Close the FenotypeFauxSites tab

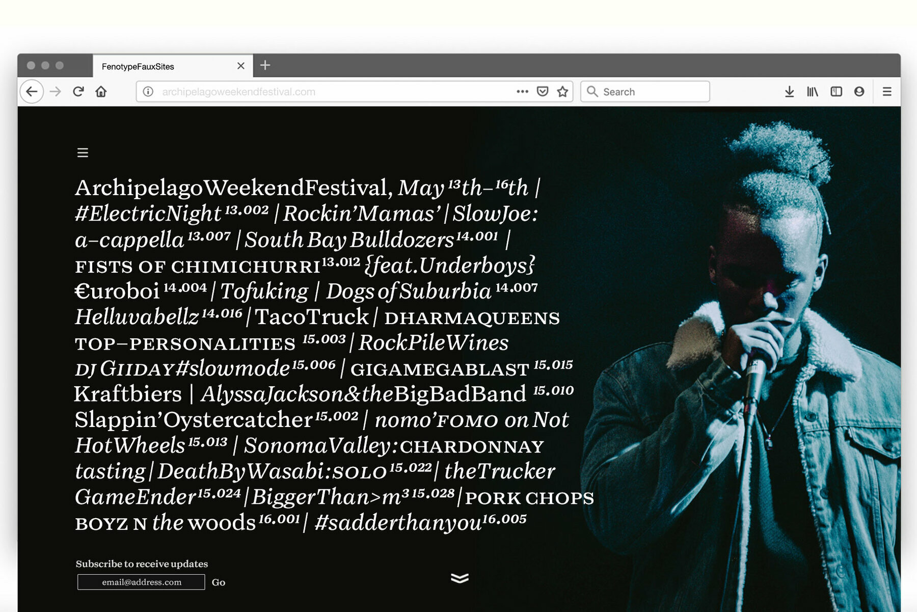pos(241,66)
